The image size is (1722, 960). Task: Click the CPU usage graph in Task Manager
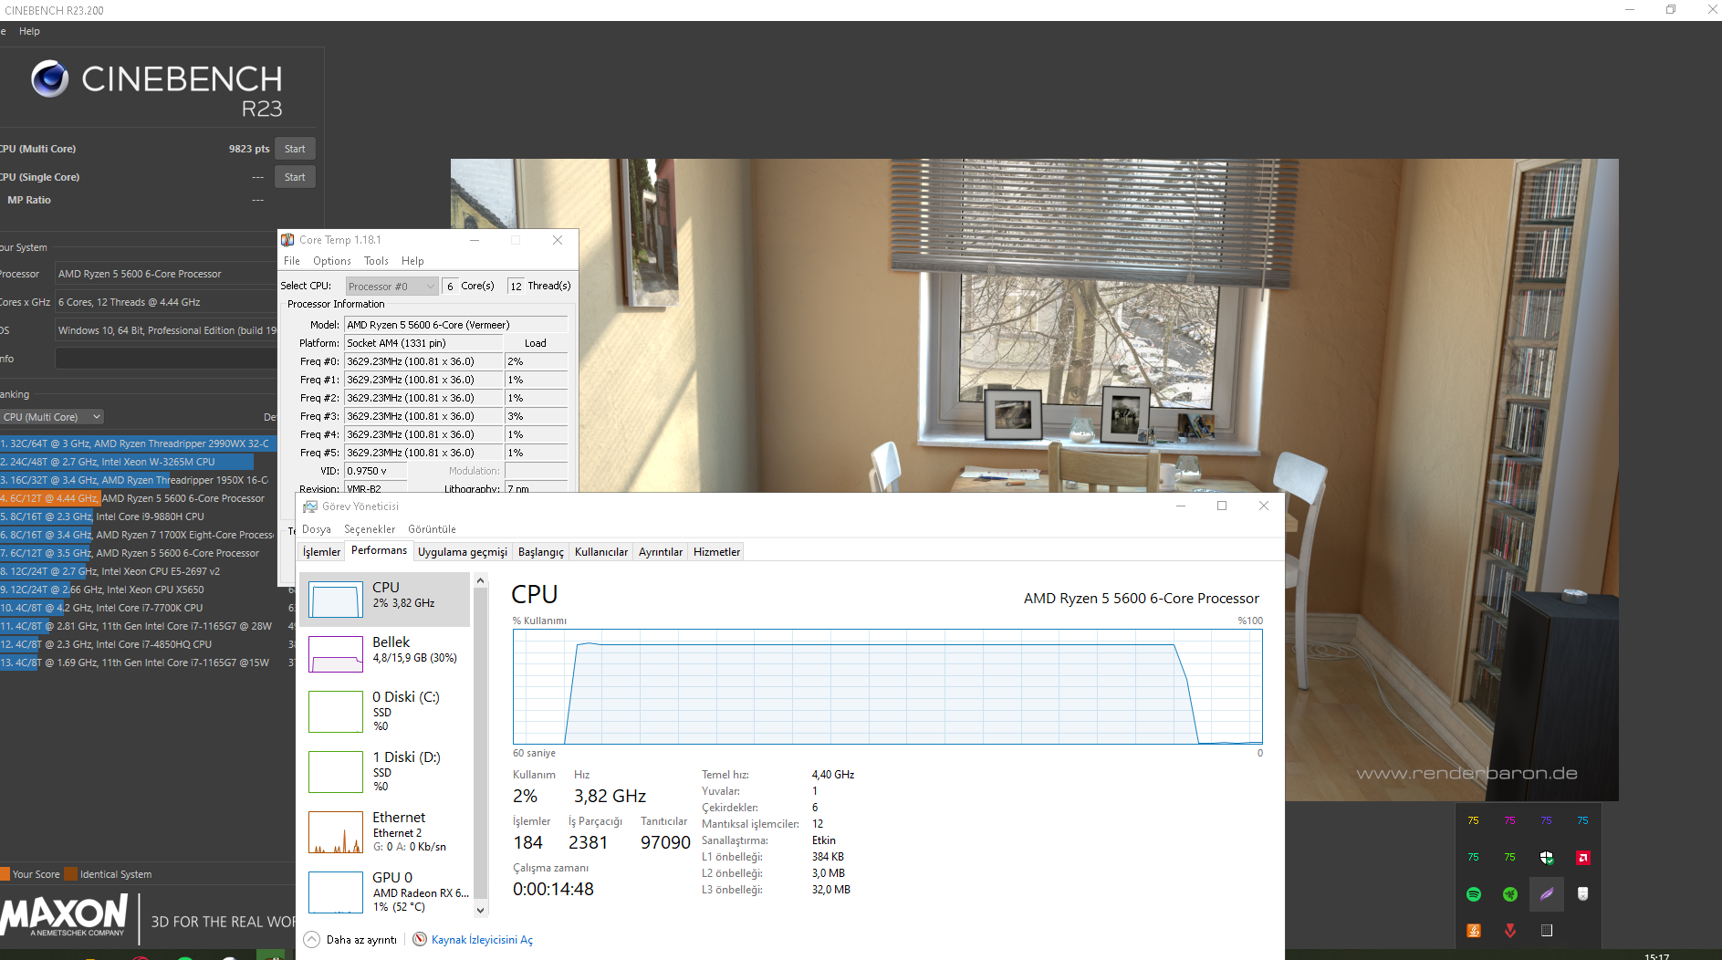pos(888,686)
